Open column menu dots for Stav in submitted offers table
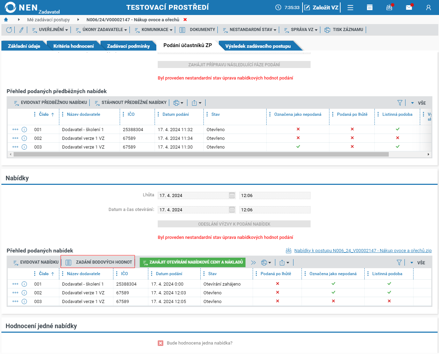Screen dimensions: 439x355 (204, 274)
